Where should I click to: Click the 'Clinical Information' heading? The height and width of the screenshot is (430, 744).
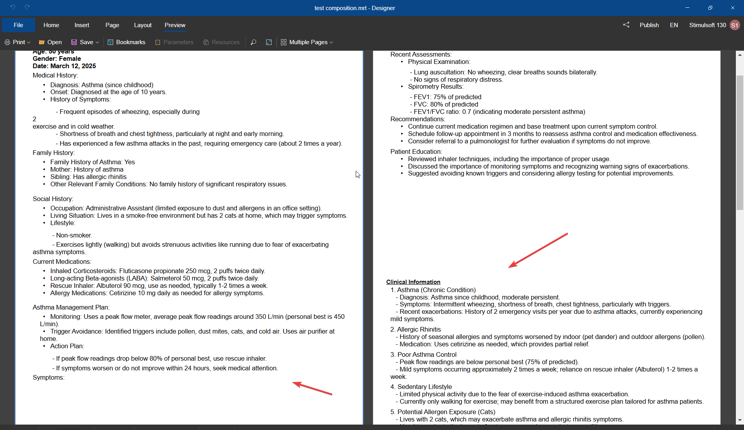tap(413, 282)
